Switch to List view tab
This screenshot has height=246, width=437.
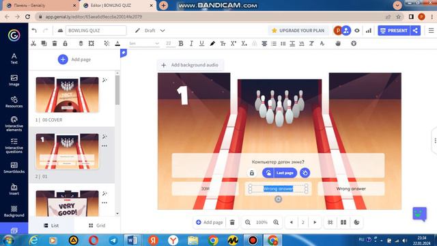coord(51,225)
